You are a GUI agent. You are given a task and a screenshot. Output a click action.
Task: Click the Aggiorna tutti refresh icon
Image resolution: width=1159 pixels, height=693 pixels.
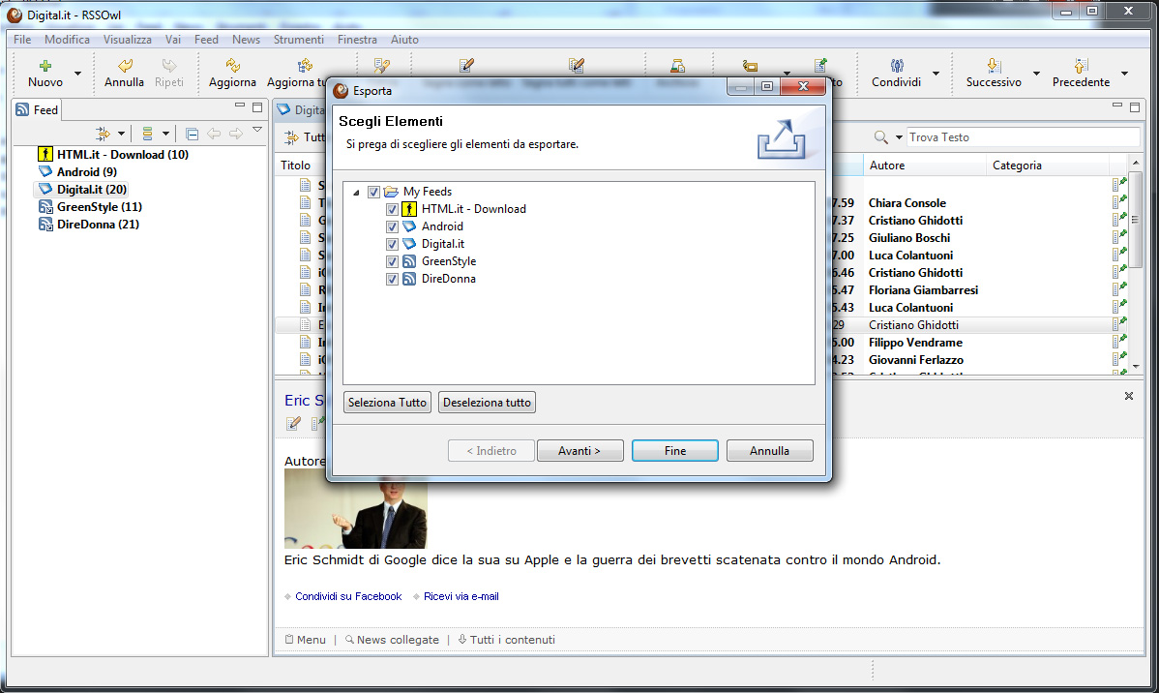305,65
